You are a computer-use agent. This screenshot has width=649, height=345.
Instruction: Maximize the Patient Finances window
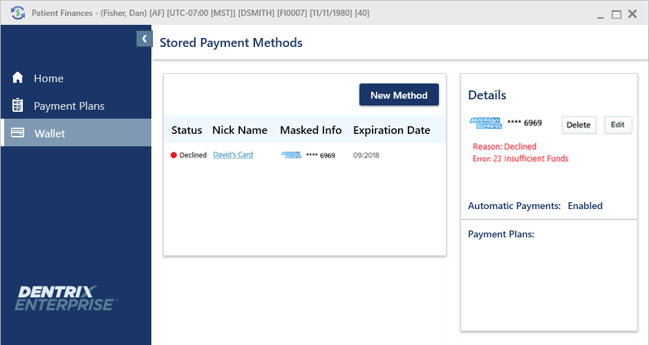pos(617,14)
